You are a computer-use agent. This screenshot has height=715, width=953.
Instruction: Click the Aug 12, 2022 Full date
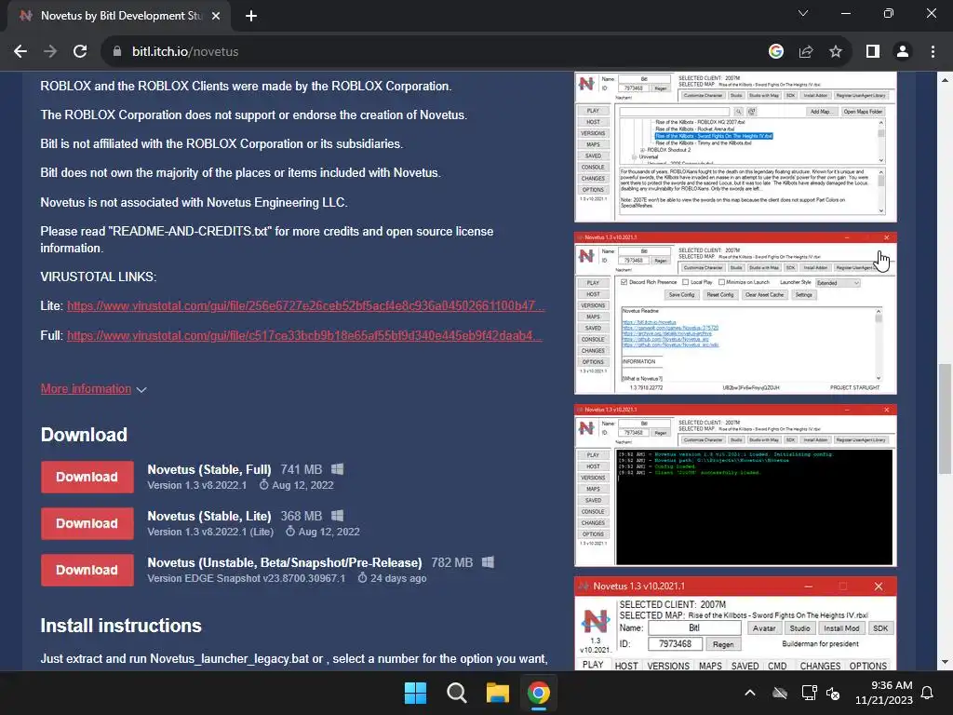tap(302, 485)
